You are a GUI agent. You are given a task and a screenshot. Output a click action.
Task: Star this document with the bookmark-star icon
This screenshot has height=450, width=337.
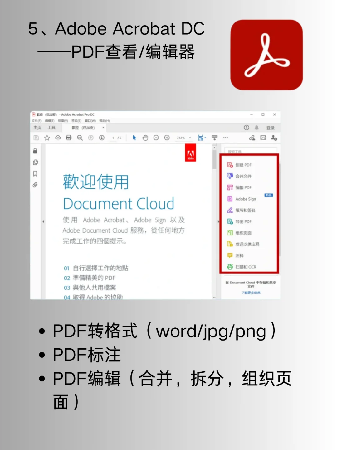pos(47,138)
